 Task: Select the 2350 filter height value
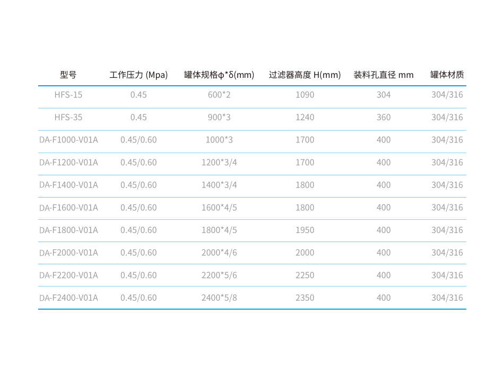click(305, 298)
